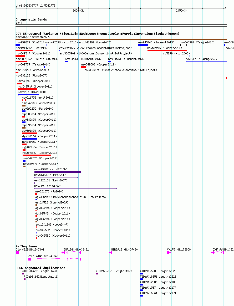The width and height of the screenshot is (234, 306).
Task: Select the Cytogenetic Bands track title
Action: (31, 19)
